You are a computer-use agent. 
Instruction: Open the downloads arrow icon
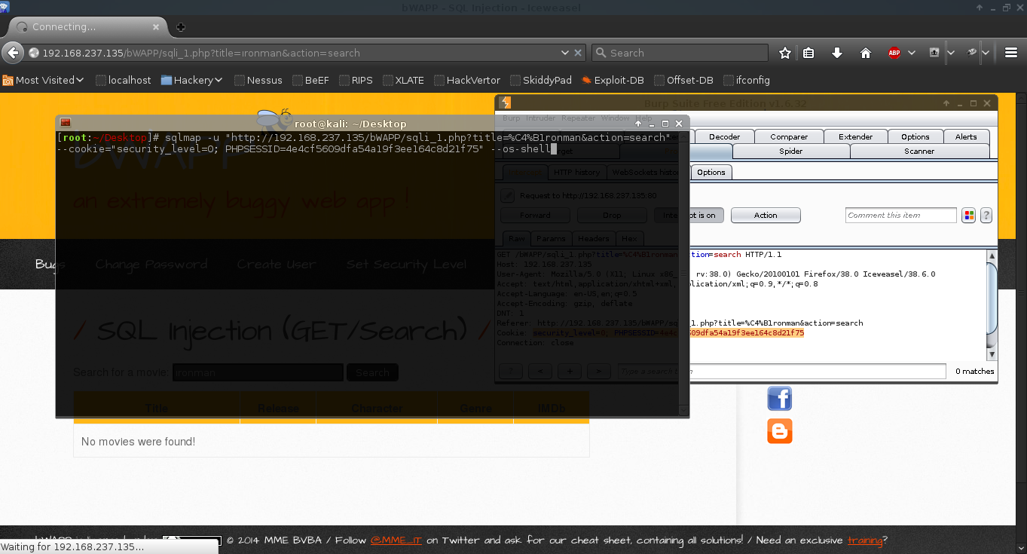coord(837,53)
